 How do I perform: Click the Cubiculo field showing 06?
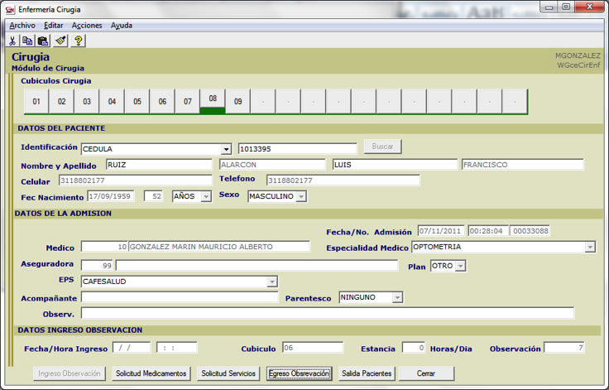pyautogui.click(x=313, y=348)
